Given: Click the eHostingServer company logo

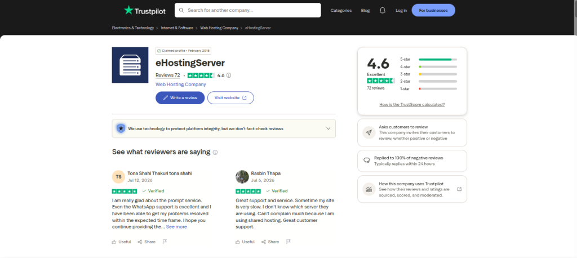Looking at the screenshot, I should click(130, 65).
